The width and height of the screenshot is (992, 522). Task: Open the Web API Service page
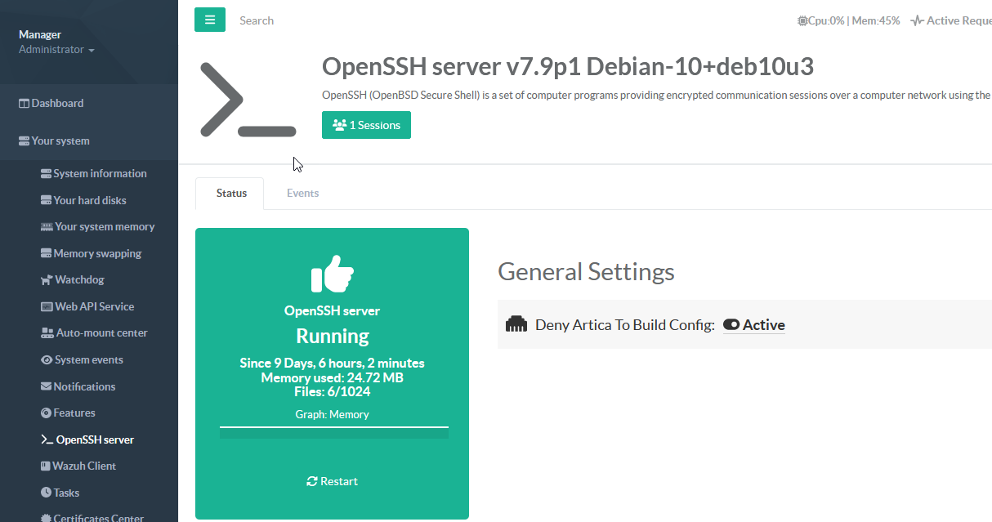click(x=94, y=306)
